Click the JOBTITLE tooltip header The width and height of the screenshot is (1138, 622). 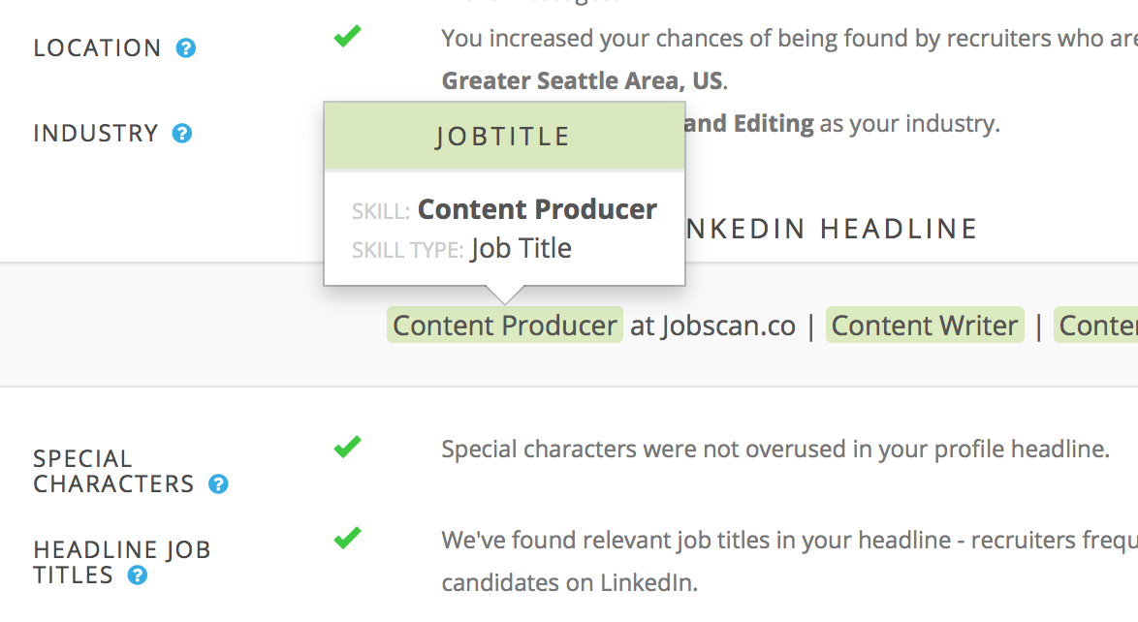point(504,137)
